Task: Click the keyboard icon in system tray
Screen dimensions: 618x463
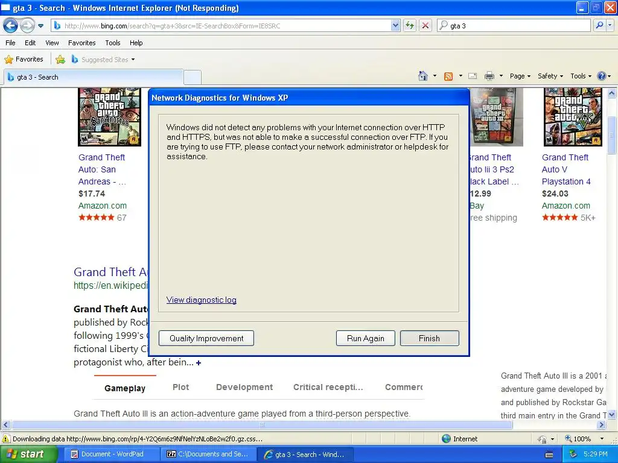Action: click(x=549, y=455)
